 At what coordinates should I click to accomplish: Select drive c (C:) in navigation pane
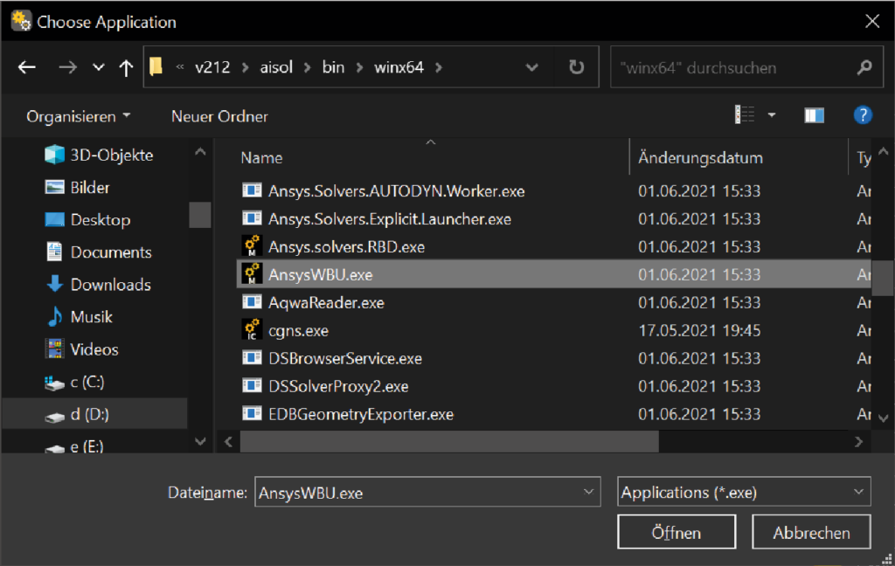(75, 383)
